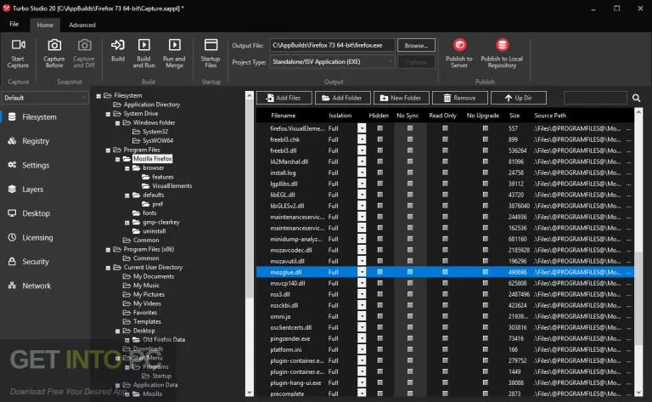Click the file list vertical scrollbar
This screenshot has height=402, width=652.
tap(638, 297)
